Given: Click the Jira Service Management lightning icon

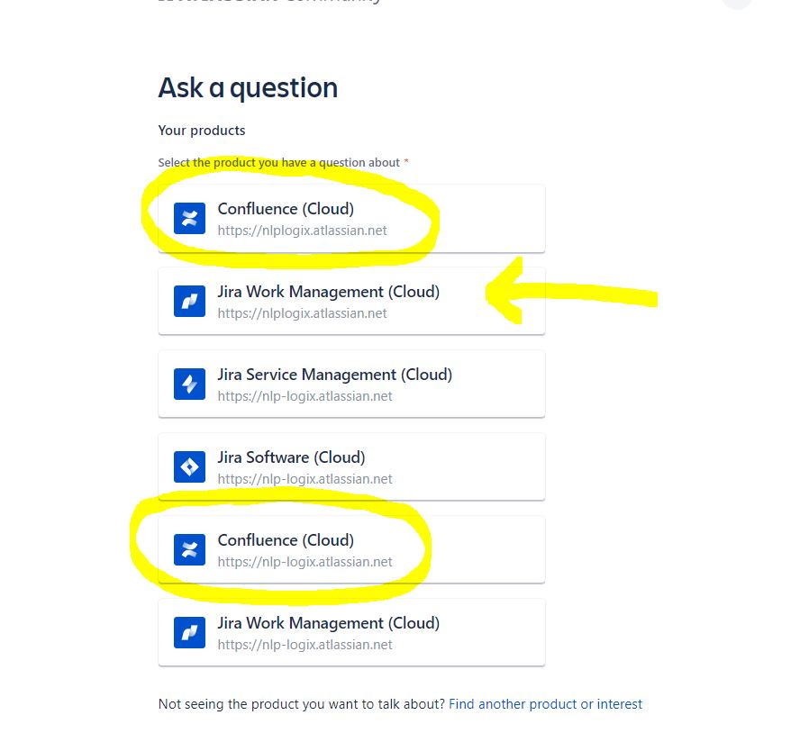Looking at the screenshot, I should [189, 384].
